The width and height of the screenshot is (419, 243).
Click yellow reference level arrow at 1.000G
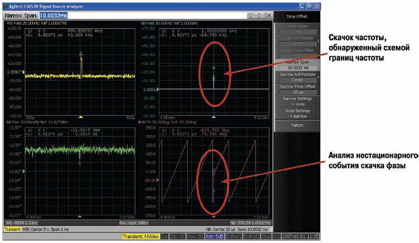[x=23, y=72]
